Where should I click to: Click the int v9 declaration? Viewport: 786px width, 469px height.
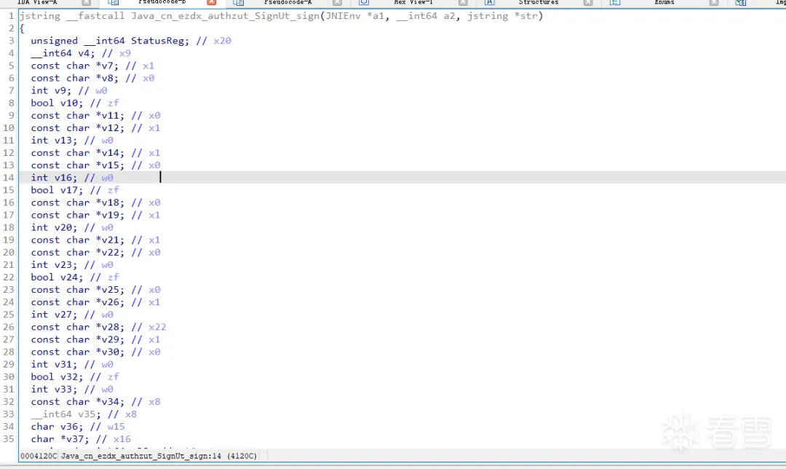click(51, 91)
